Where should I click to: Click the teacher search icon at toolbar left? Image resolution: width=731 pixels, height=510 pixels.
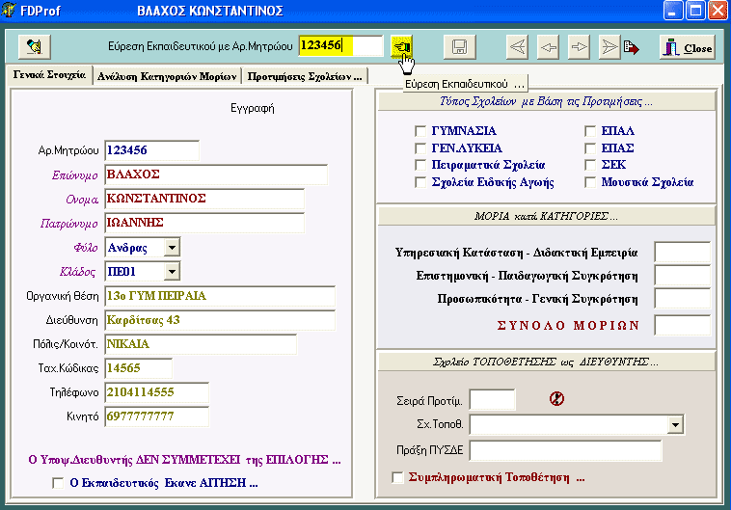tap(35, 46)
